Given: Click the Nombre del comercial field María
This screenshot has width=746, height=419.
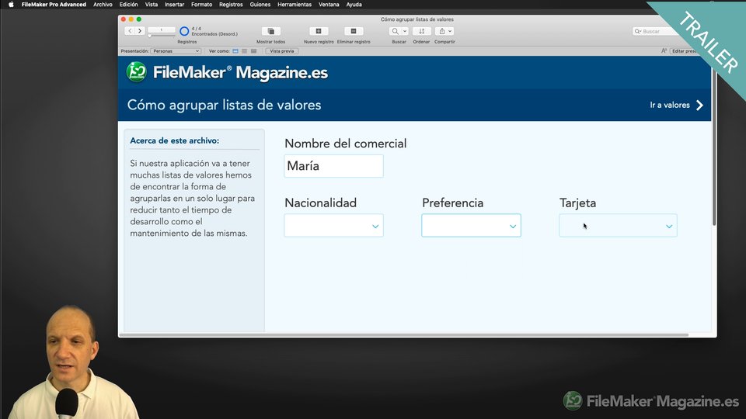Looking at the screenshot, I should tap(333, 166).
